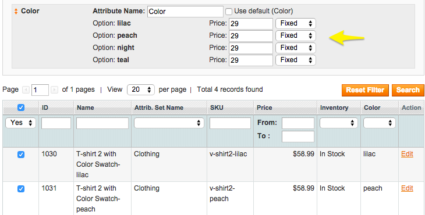
Task: Sort grid by Inventory column header
Action: tap(334, 107)
